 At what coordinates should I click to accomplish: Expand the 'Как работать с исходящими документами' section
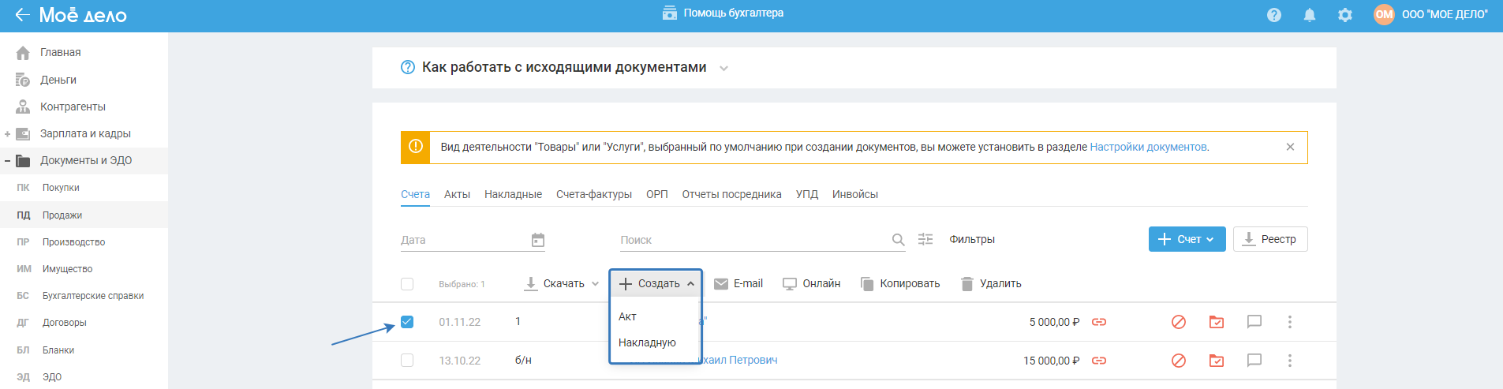click(723, 68)
